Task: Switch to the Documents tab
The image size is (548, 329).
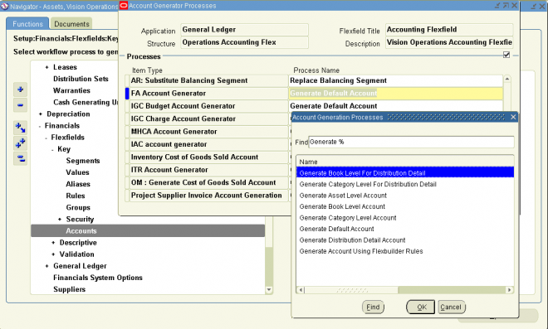Action: tap(71, 24)
